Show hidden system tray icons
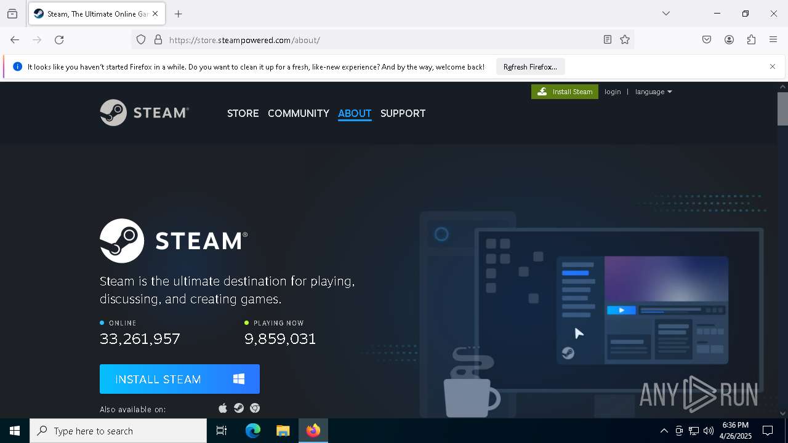This screenshot has width=788, height=443. coord(664,431)
